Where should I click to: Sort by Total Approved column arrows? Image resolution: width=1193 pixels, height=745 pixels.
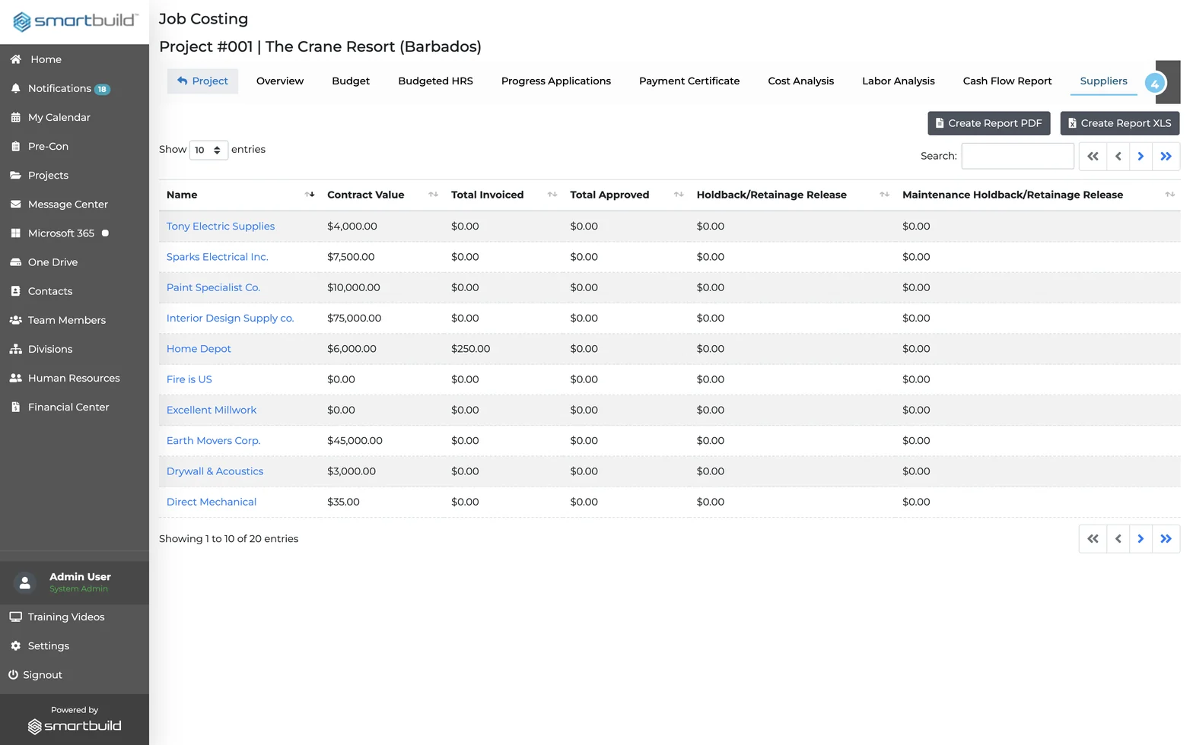coord(679,195)
